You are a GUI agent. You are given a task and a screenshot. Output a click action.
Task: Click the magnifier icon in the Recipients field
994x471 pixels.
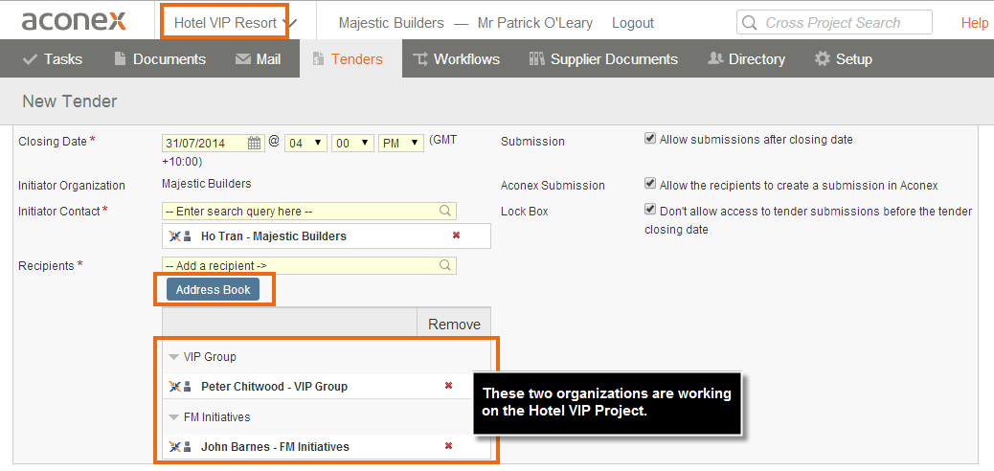click(x=445, y=265)
